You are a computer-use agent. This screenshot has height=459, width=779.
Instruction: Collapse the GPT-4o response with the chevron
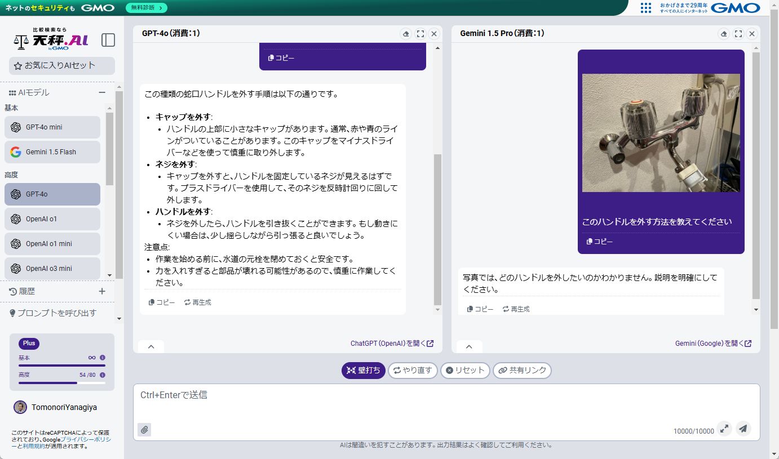click(151, 346)
